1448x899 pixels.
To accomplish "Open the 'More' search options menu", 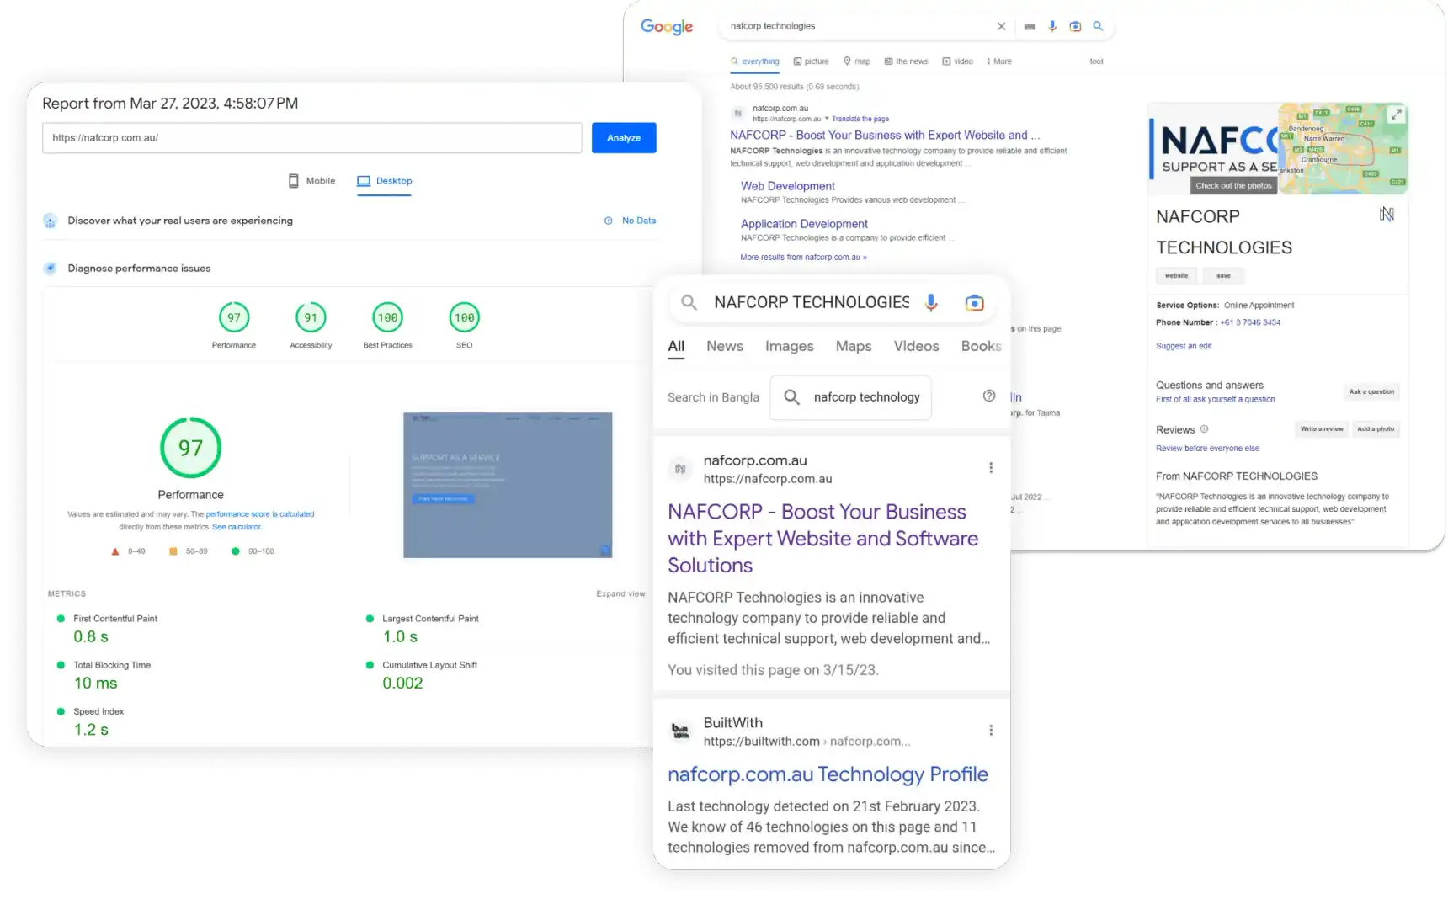I will [999, 61].
